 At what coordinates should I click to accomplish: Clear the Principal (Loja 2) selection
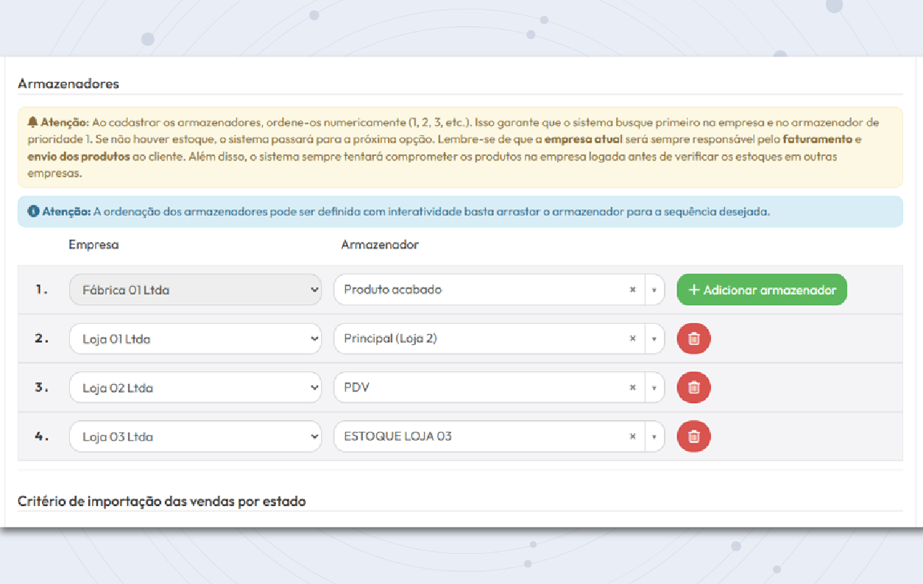click(x=632, y=338)
